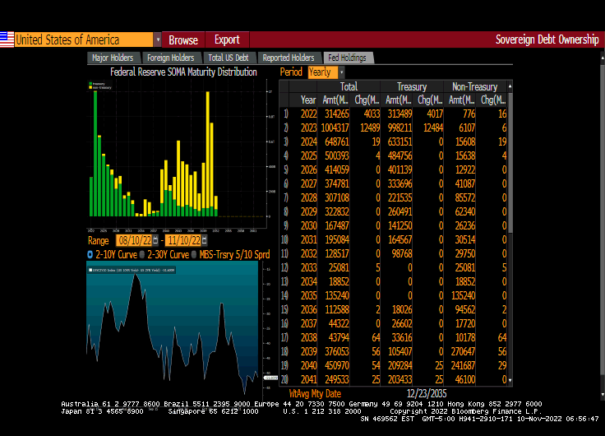Open the Foreign Holders tab
605x436 pixels.
click(170, 58)
